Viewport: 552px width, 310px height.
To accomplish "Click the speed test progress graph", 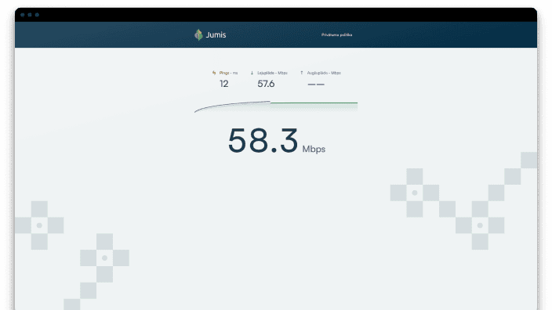I will point(276,106).
